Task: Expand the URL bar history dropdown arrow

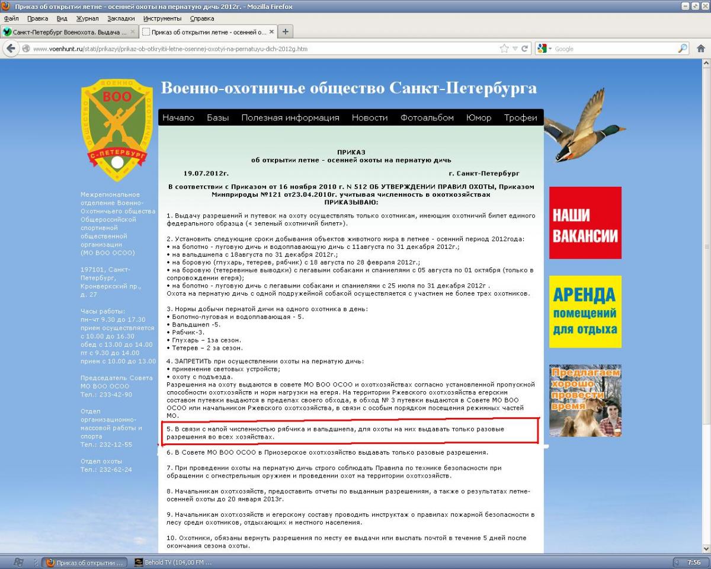Action: 514,49
